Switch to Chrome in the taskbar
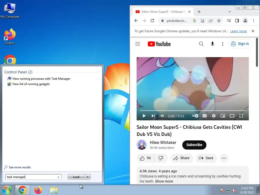The height and width of the screenshot is (195, 260). point(23,190)
